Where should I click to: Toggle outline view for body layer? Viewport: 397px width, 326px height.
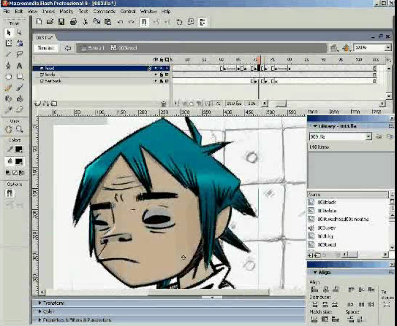167,74
